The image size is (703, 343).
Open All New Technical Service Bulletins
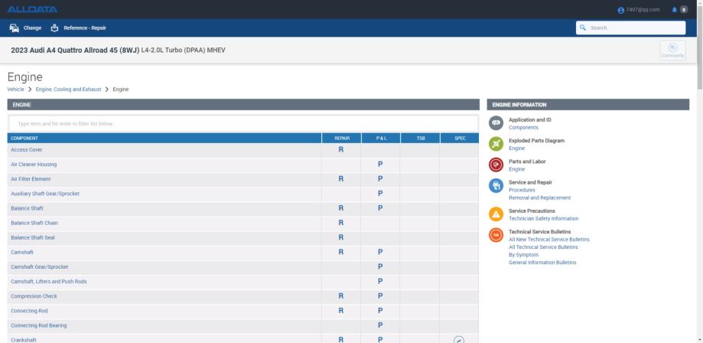[x=548, y=240]
